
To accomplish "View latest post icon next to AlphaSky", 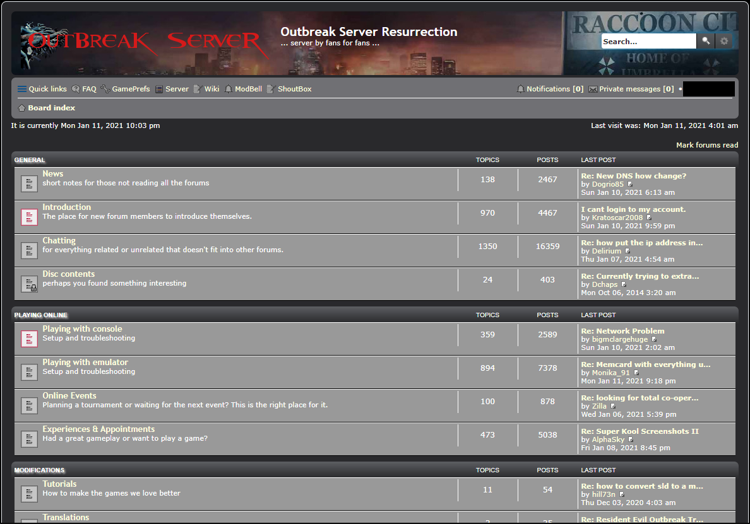I will click(x=631, y=440).
